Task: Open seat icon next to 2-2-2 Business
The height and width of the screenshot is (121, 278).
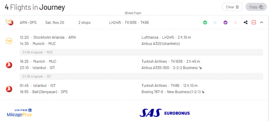Action: point(200,68)
